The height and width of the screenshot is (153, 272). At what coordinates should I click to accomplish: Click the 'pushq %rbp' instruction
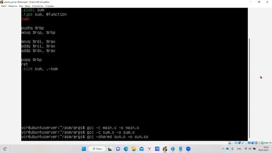coord(33,28)
